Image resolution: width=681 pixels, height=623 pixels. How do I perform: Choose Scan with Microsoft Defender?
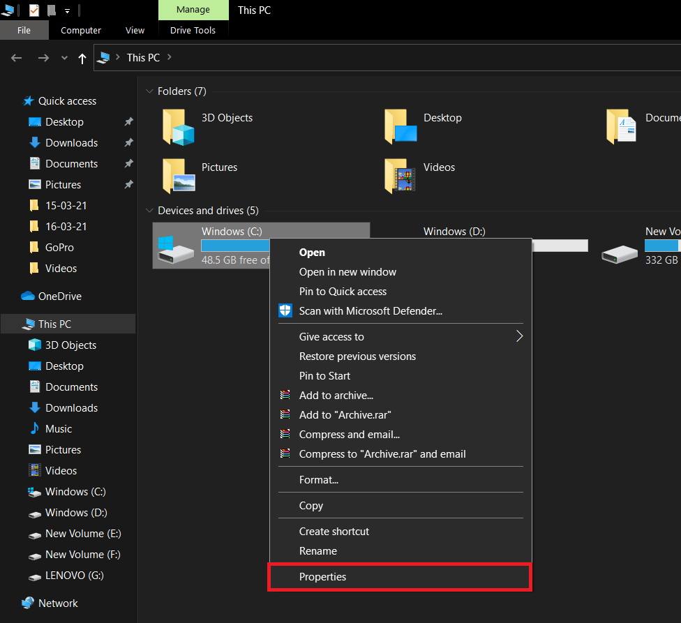click(x=401, y=311)
